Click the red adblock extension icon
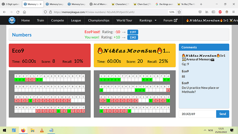This screenshot has height=134, width=238. click(220, 12)
